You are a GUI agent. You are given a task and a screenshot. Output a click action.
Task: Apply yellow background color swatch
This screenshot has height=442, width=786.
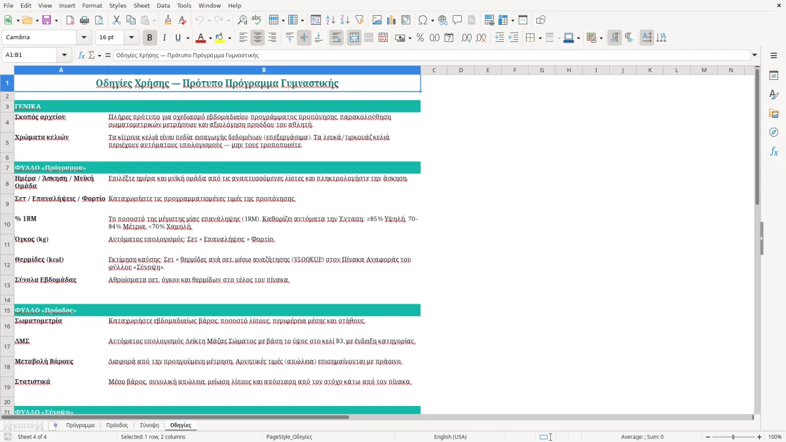pos(220,38)
